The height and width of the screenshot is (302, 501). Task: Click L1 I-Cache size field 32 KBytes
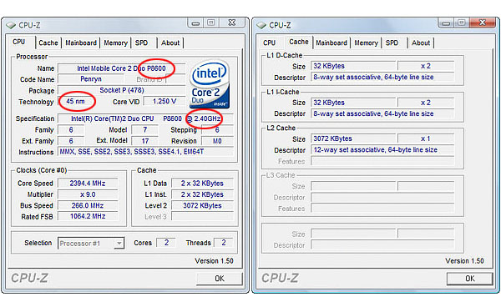[x=353, y=103]
